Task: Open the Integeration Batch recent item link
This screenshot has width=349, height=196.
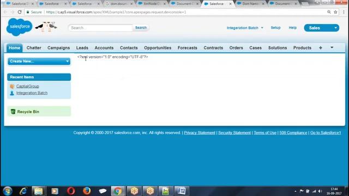Action: 32,93
